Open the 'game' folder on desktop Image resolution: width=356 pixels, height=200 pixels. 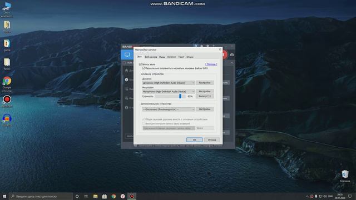pyautogui.click(x=7, y=46)
